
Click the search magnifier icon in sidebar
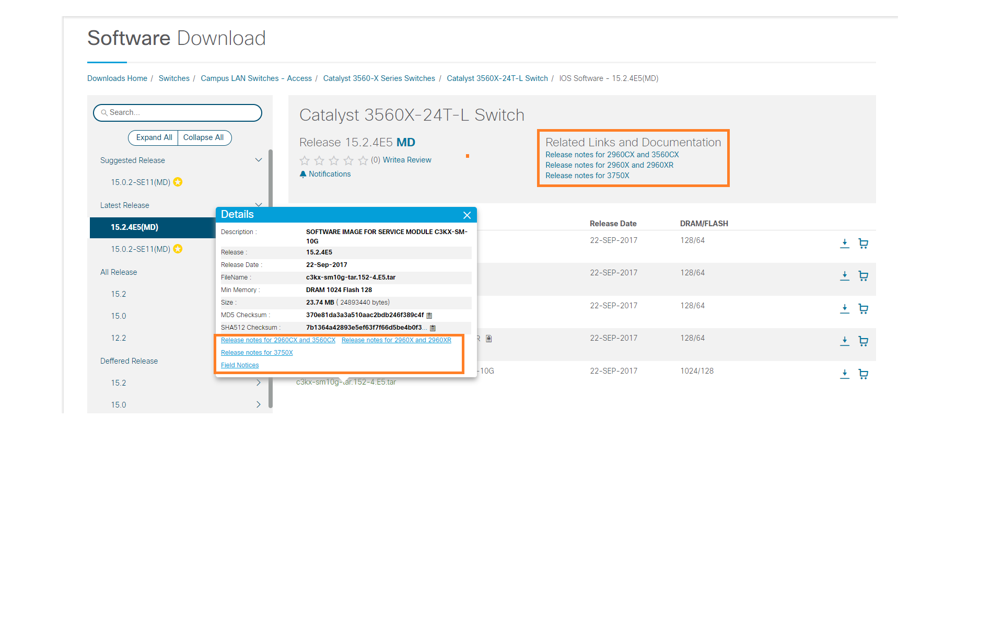point(104,113)
